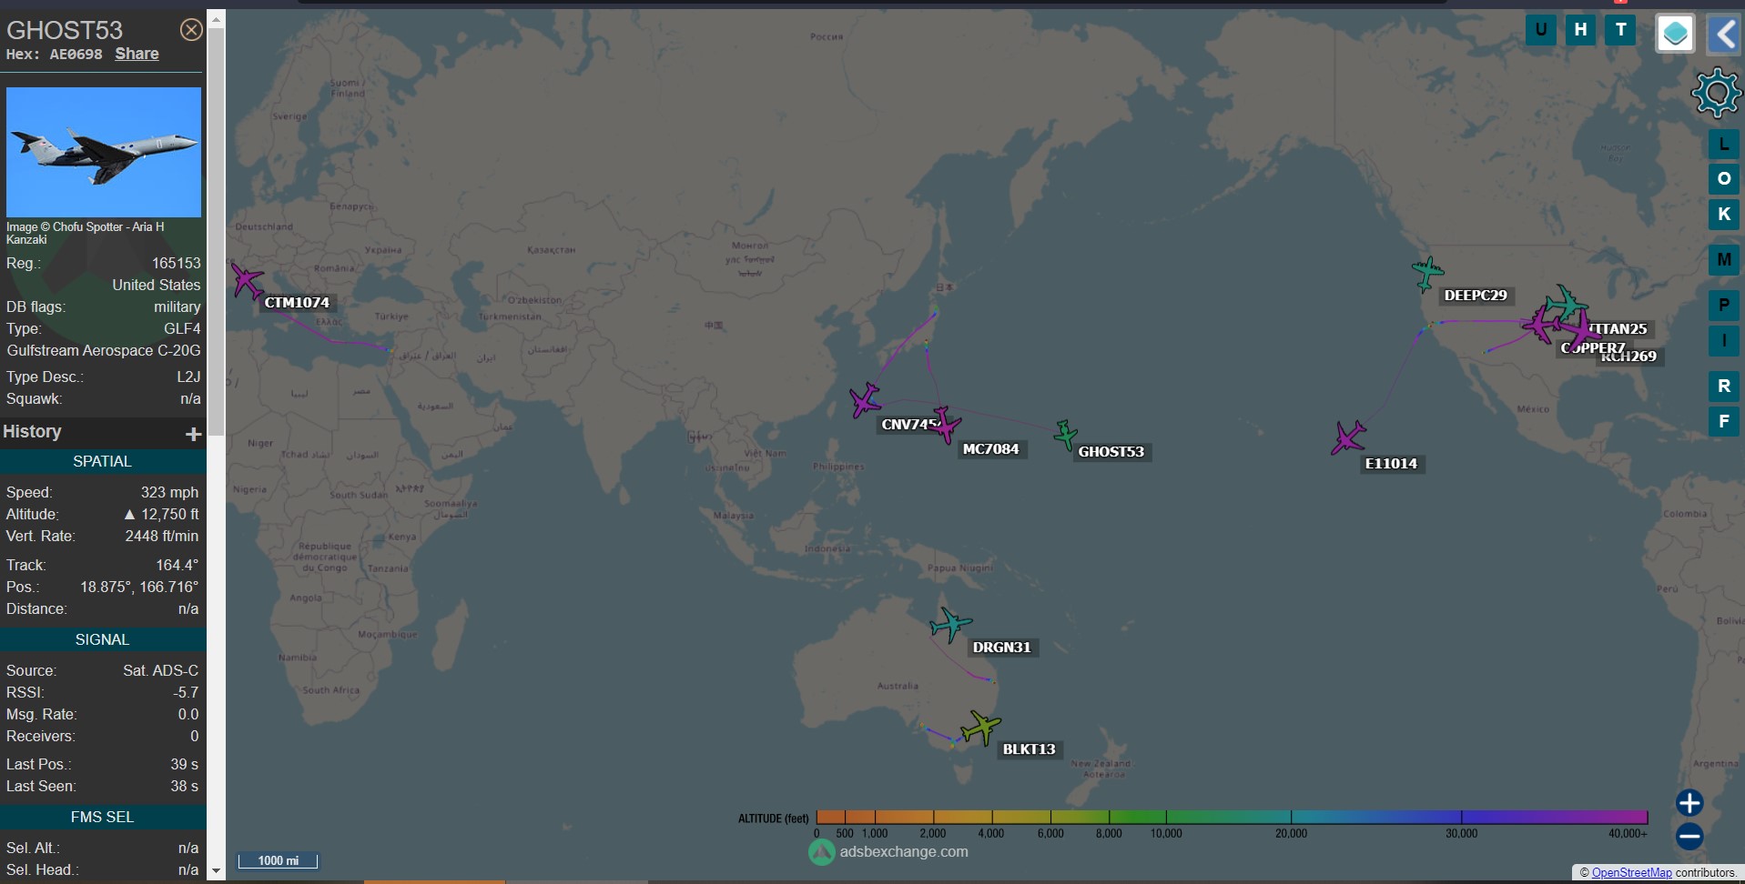
Task: Expand the History section with plus icon
Action: click(193, 434)
